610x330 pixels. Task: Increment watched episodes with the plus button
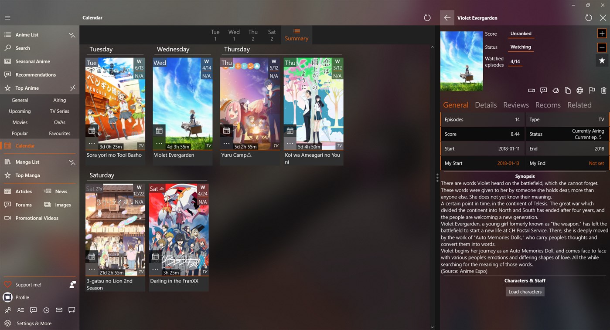[x=602, y=33]
